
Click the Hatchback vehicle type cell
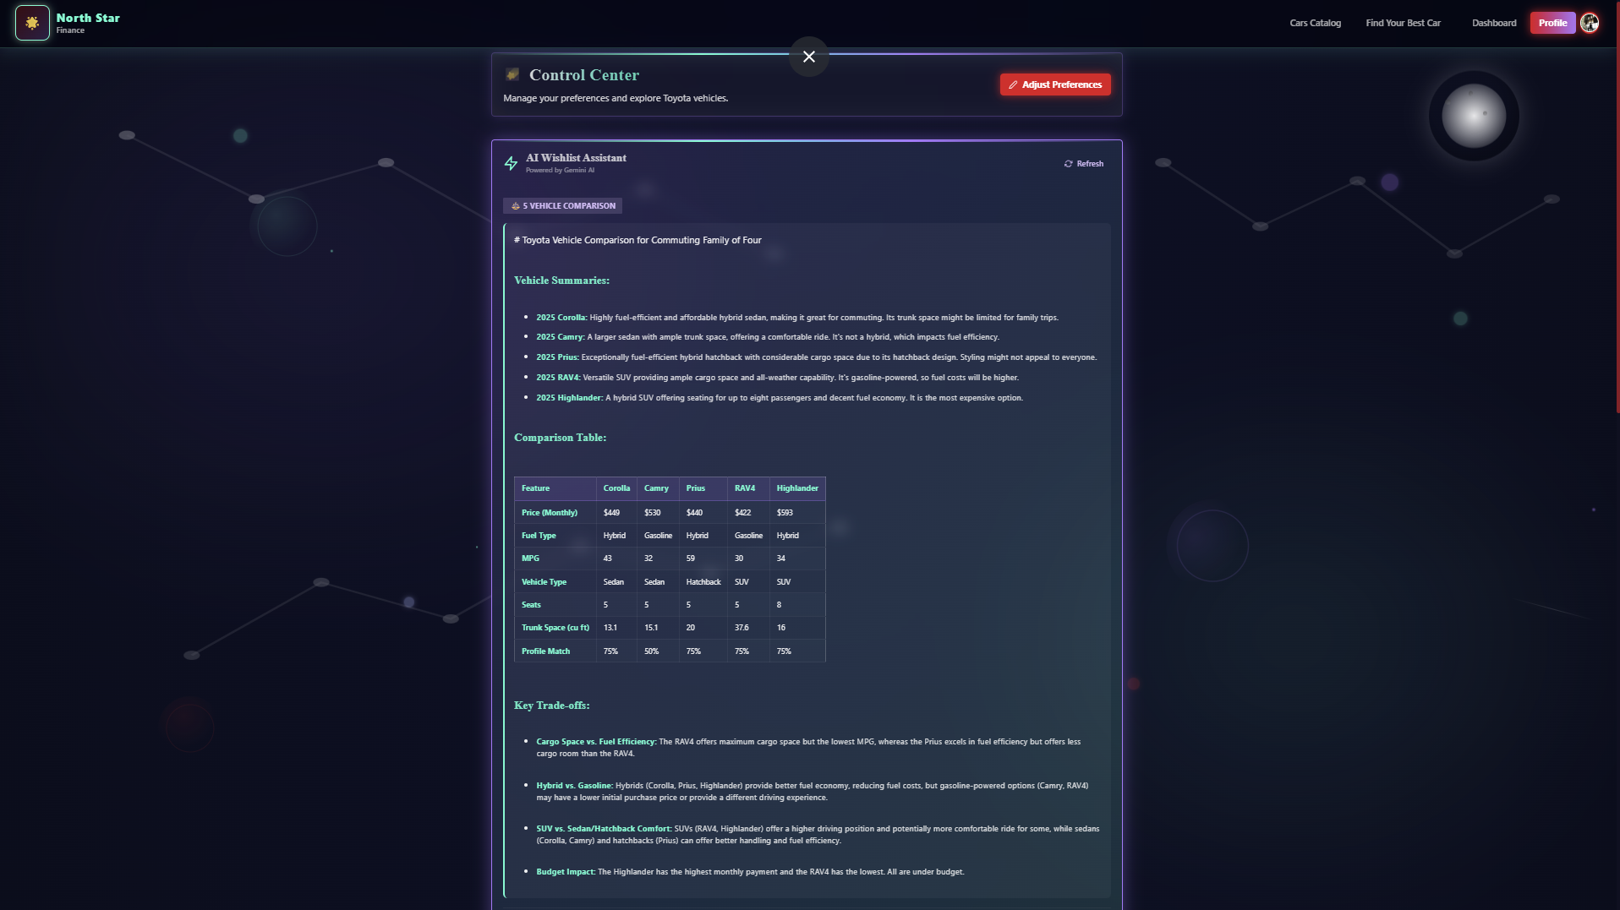(x=703, y=582)
